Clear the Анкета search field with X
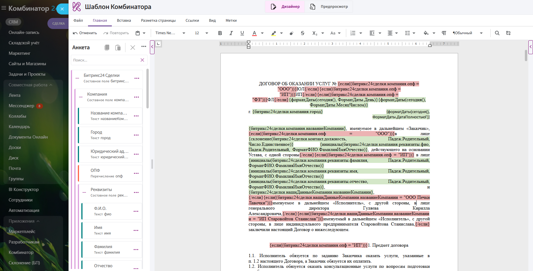The image size is (533, 271). click(x=142, y=60)
